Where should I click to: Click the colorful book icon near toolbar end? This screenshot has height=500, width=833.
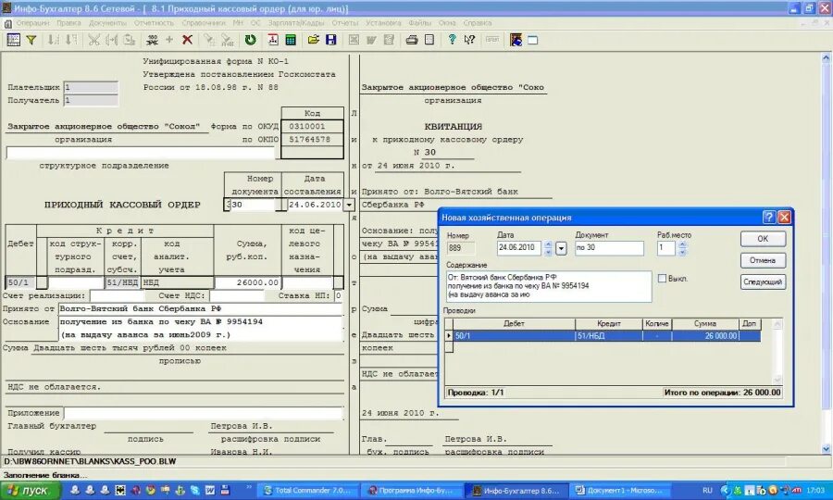[516, 40]
